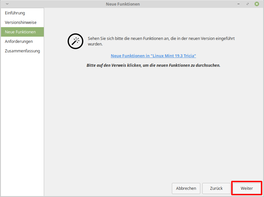Open the "Linux Mint 19.3 Tricia" features link
The width and height of the screenshot is (264, 197).
tap(153, 56)
